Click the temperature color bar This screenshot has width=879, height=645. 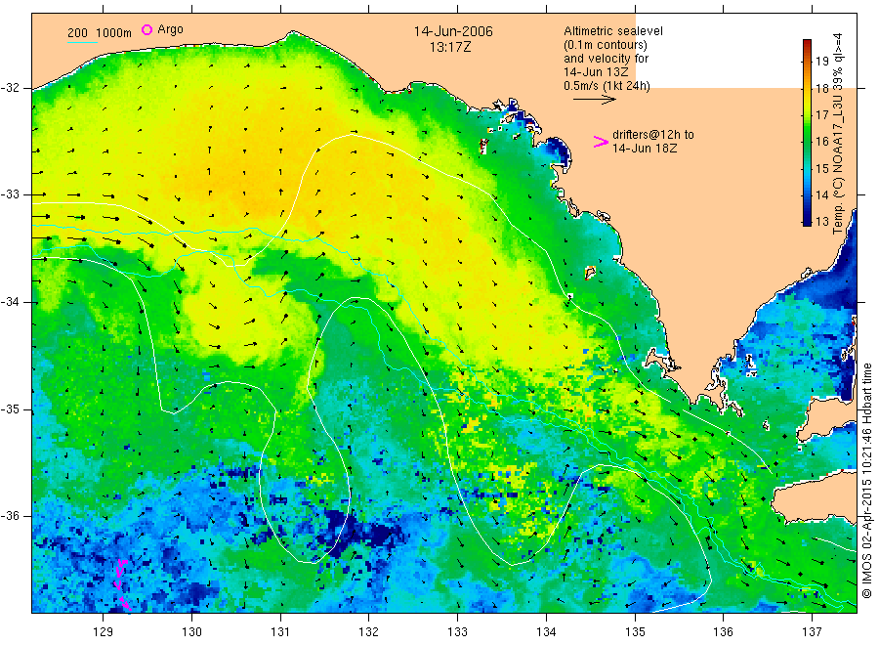coord(807,132)
